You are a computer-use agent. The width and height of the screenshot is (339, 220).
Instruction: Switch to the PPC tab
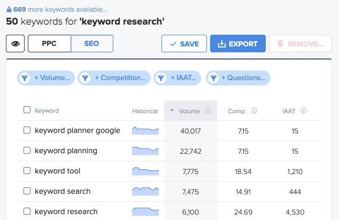tap(49, 44)
